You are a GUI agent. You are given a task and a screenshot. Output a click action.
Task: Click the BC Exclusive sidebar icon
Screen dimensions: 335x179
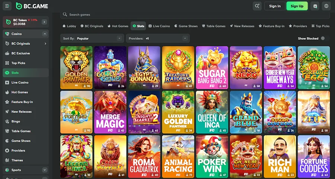coord(7,53)
